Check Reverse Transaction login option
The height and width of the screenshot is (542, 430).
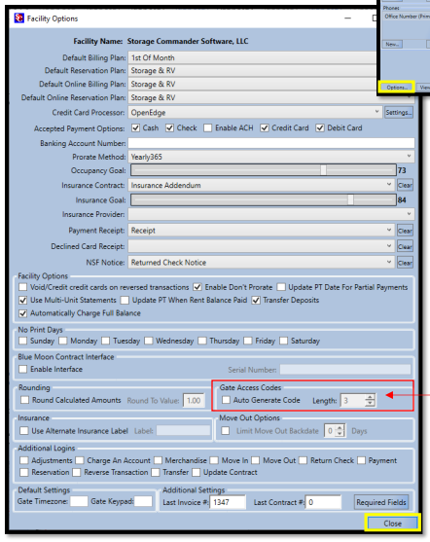77,472
